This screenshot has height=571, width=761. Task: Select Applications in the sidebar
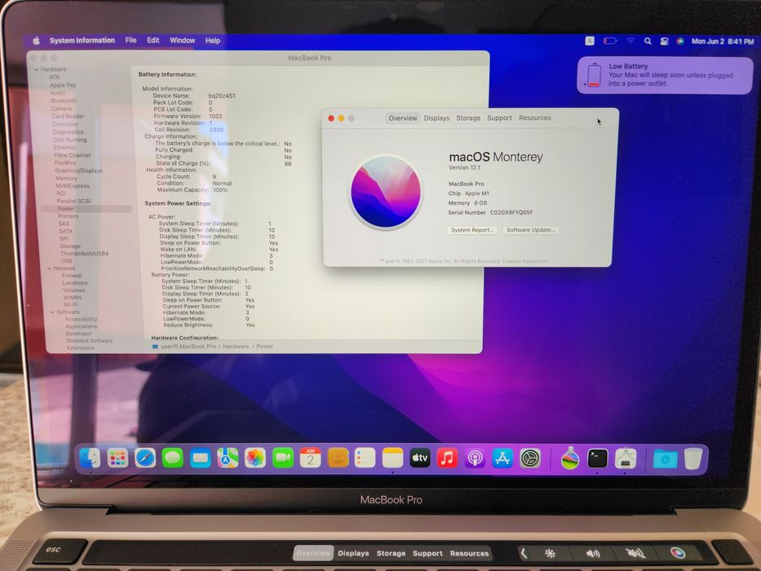pyautogui.click(x=81, y=326)
